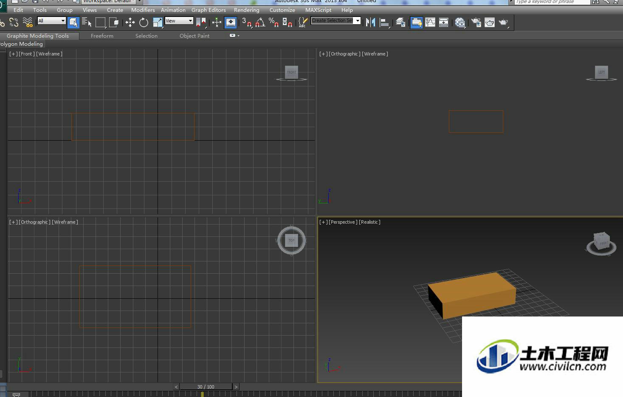Choose the Select Object tool

(x=73, y=22)
